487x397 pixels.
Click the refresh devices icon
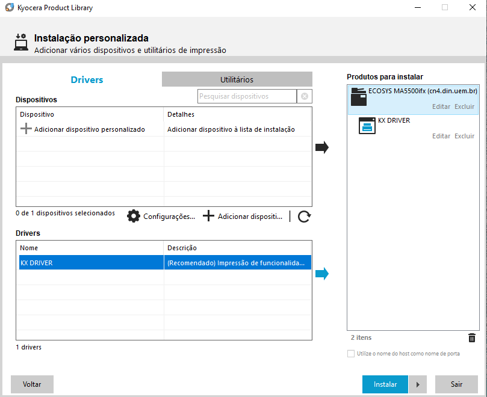304,217
